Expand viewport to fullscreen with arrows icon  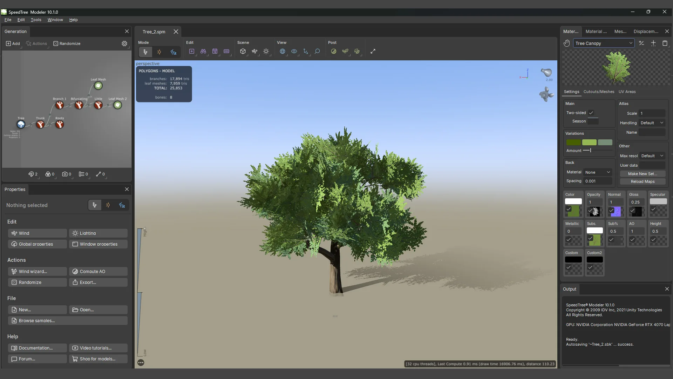pyautogui.click(x=373, y=51)
